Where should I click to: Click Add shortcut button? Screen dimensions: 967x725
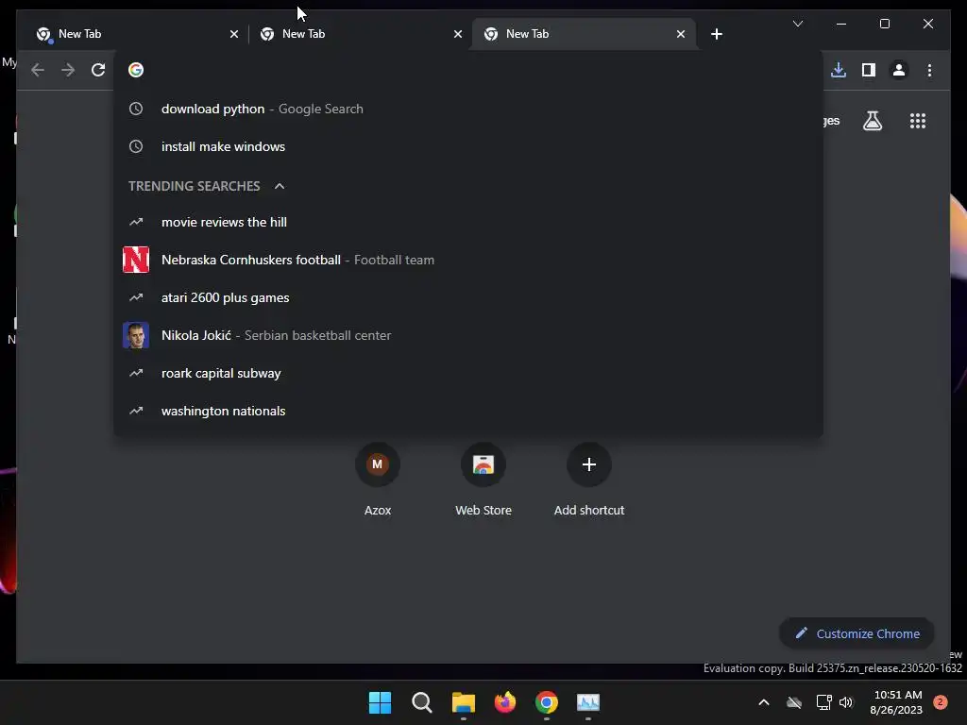(x=589, y=480)
